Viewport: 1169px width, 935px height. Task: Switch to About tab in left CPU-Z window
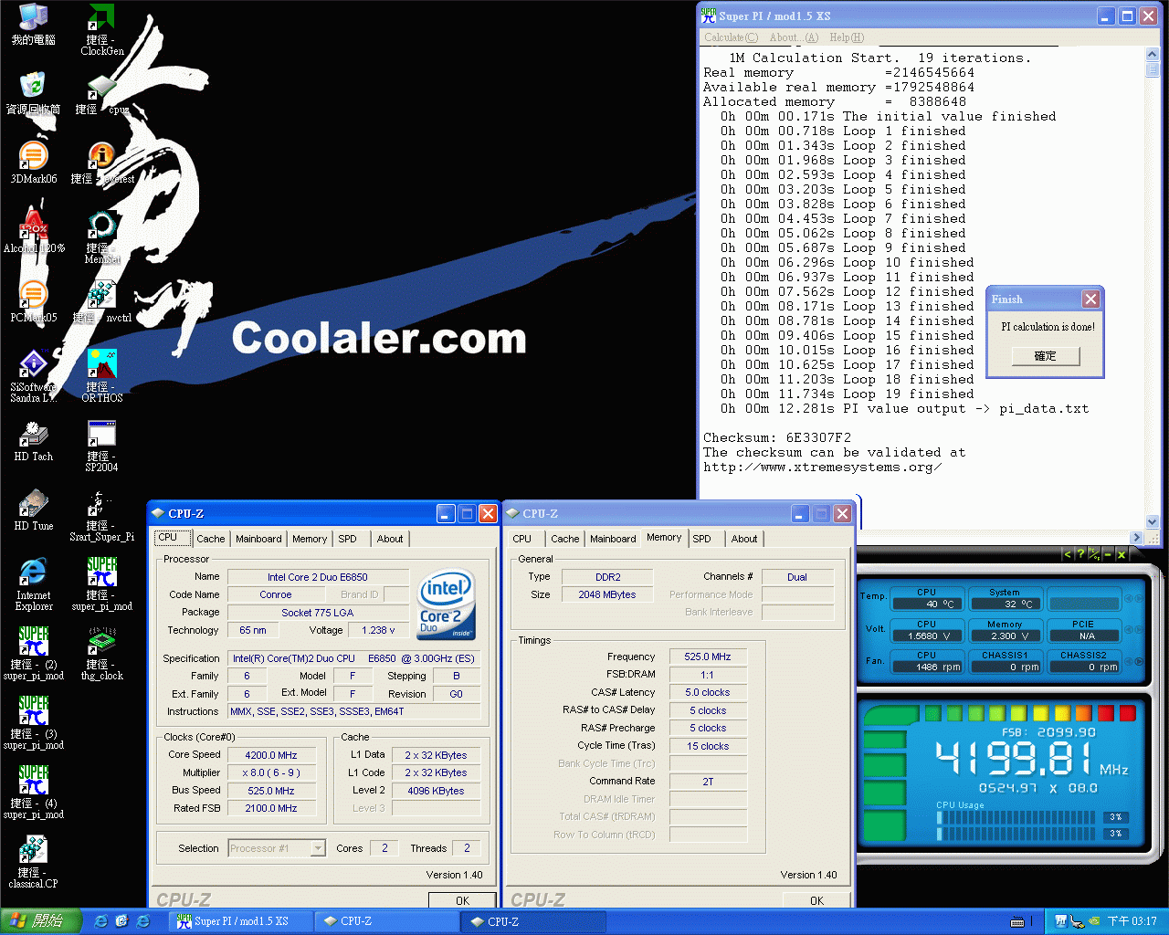[390, 539]
